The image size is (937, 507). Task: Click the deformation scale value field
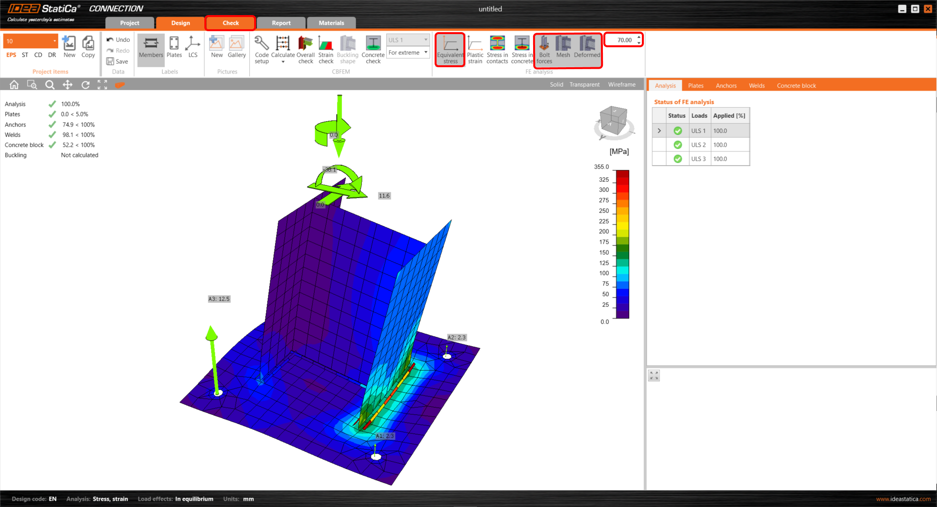click(620, 40)
